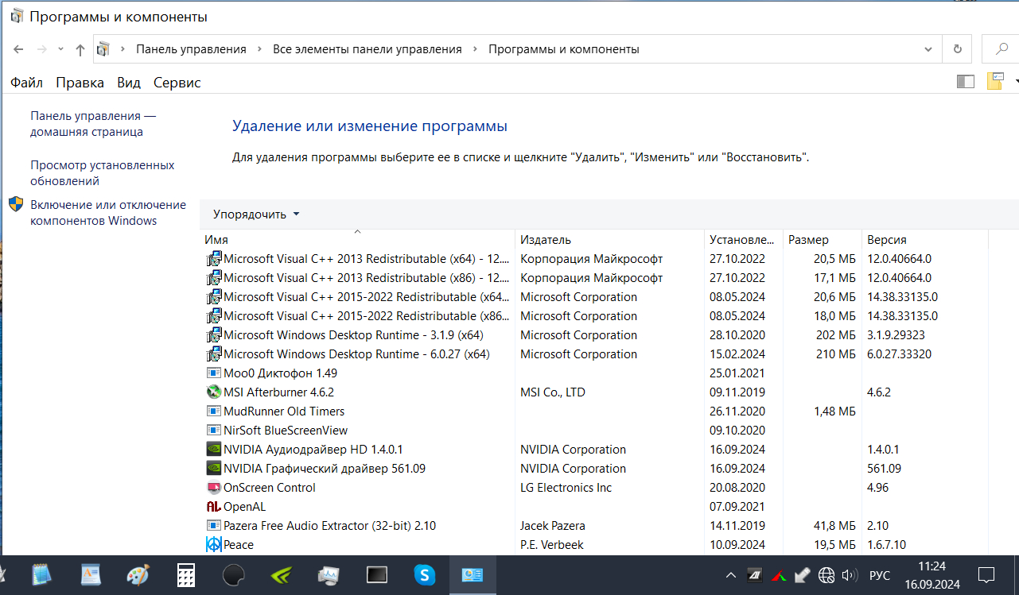Click the Программы и компоненты breadcrumb
1019x595 pixels.
(564, 49)
